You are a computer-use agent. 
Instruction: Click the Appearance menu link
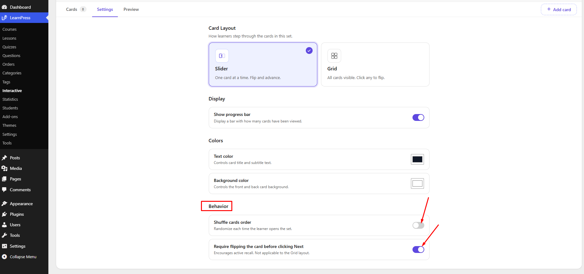click(24, 204)
